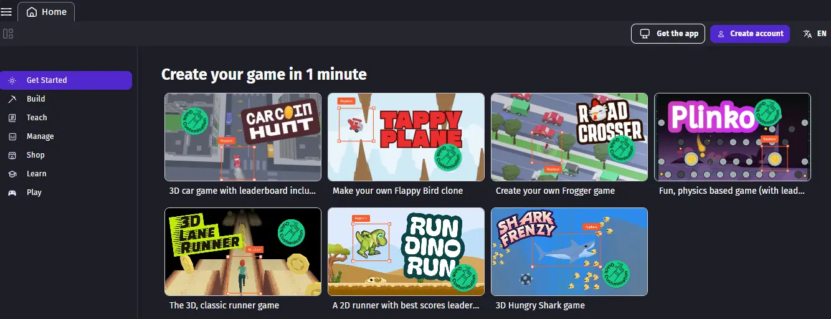Click the Build hammer icon
This screenshot has width=831, height=319.
point(12,99)
